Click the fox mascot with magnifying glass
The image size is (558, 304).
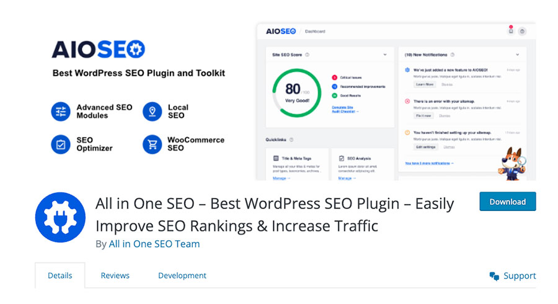[511, 164]
